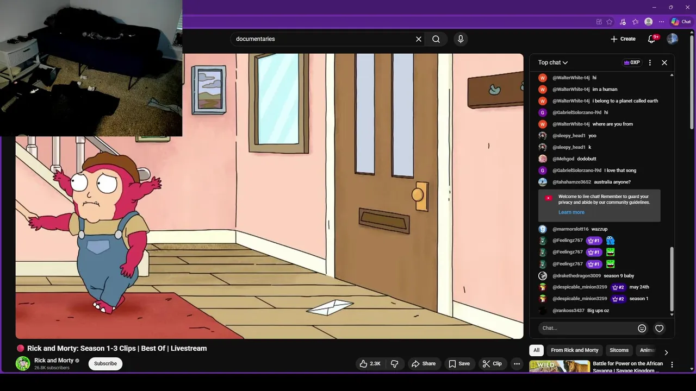
Task: Open the browser profile avatar
Action: click(648, 22)
